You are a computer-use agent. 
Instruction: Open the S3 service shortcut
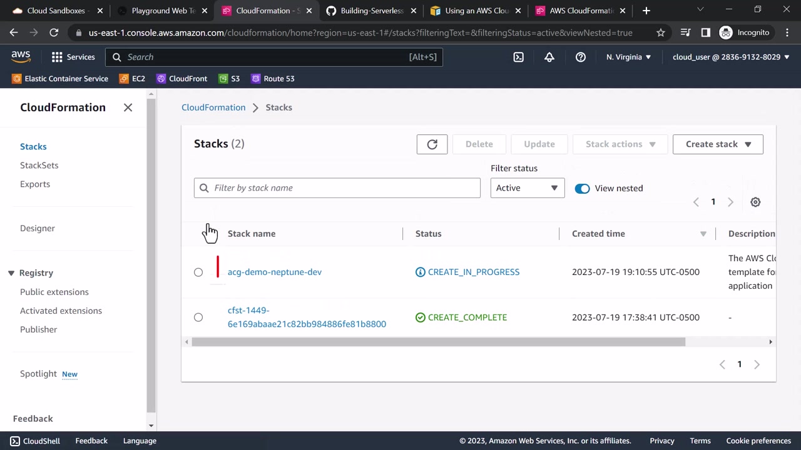coord(229,79)
